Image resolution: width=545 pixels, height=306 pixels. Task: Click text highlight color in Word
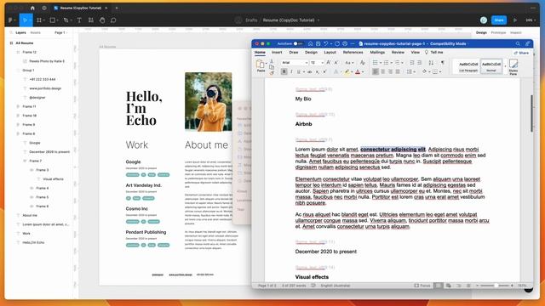(x=347, y=71)
